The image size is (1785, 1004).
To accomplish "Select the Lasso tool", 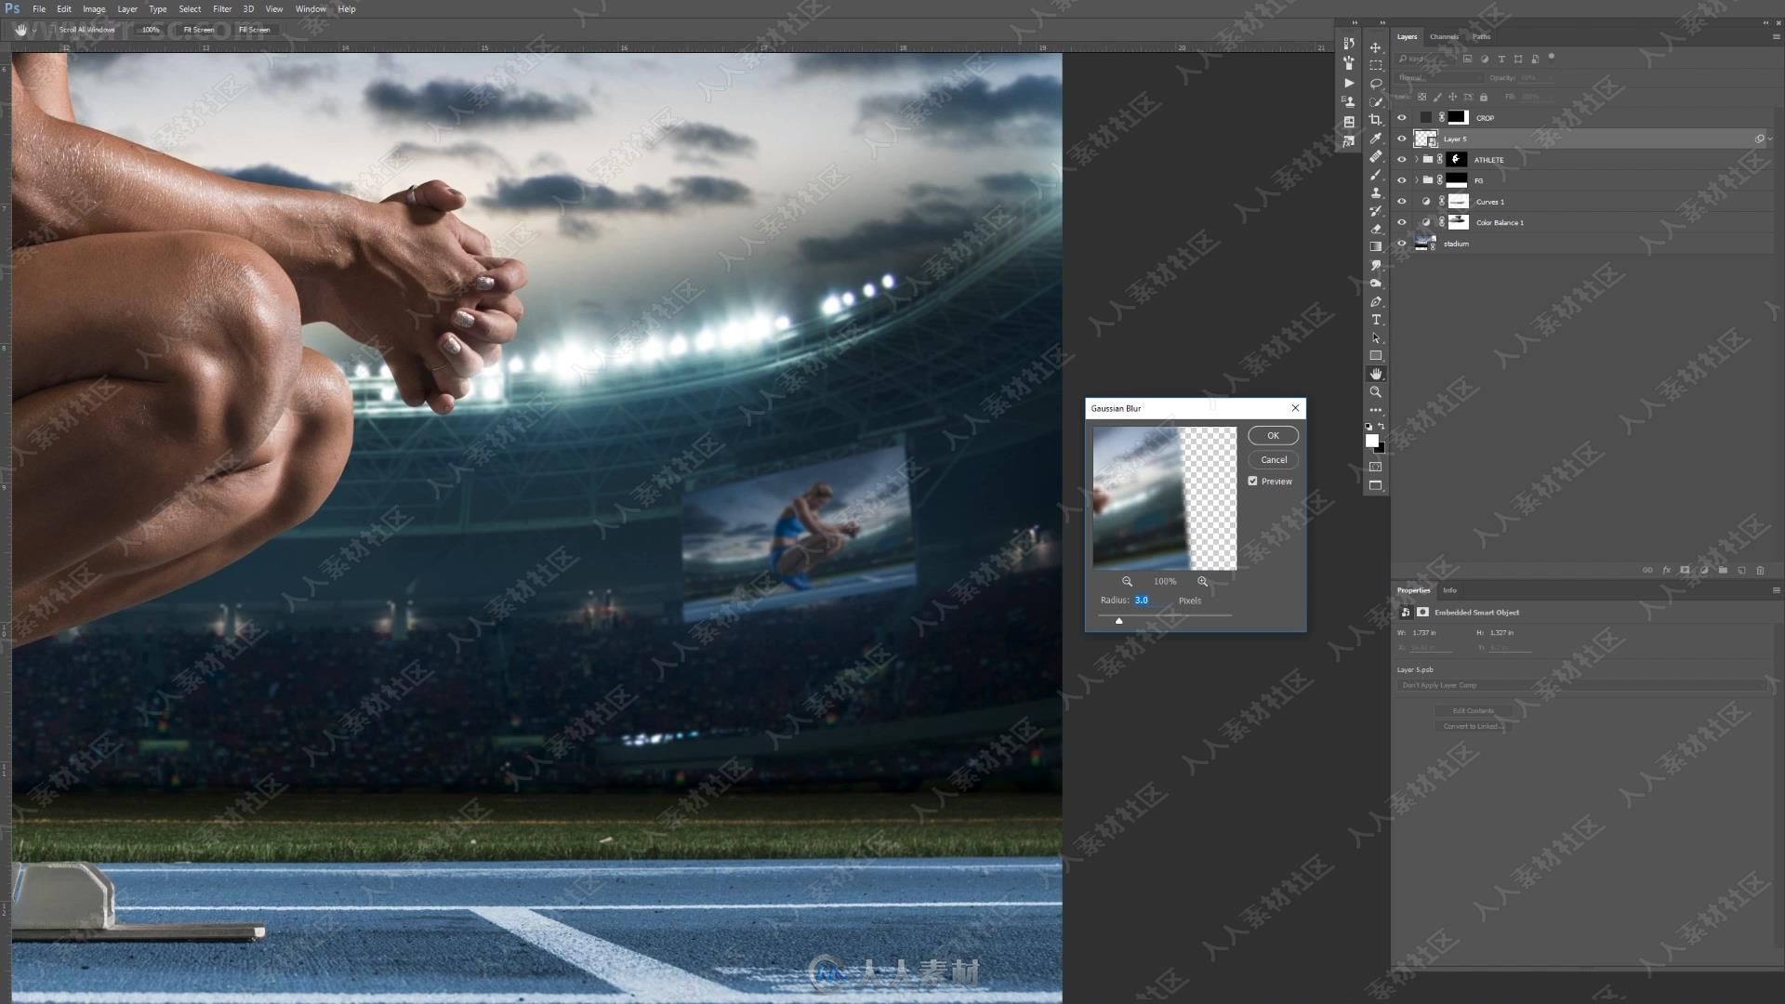I will pos(1375,84).
